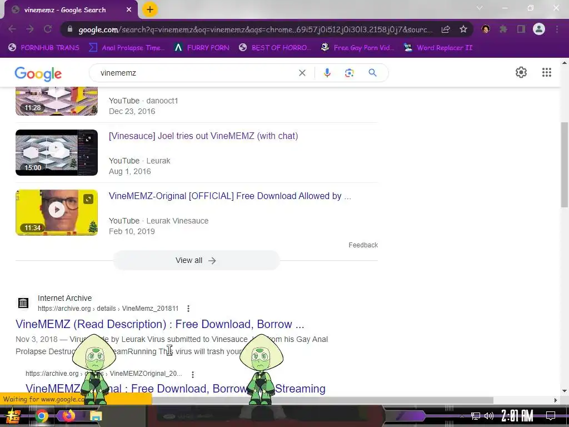
Task: Share this page icon in address bar
Action: point(446,29)
